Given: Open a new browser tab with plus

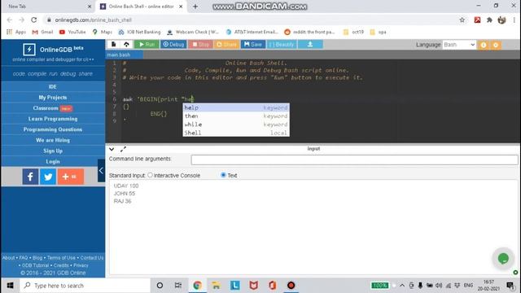Looking at the screenshot, I should click(195, 7).
